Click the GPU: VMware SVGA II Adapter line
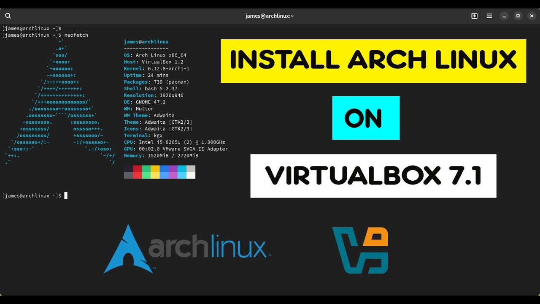 [176, 149]
